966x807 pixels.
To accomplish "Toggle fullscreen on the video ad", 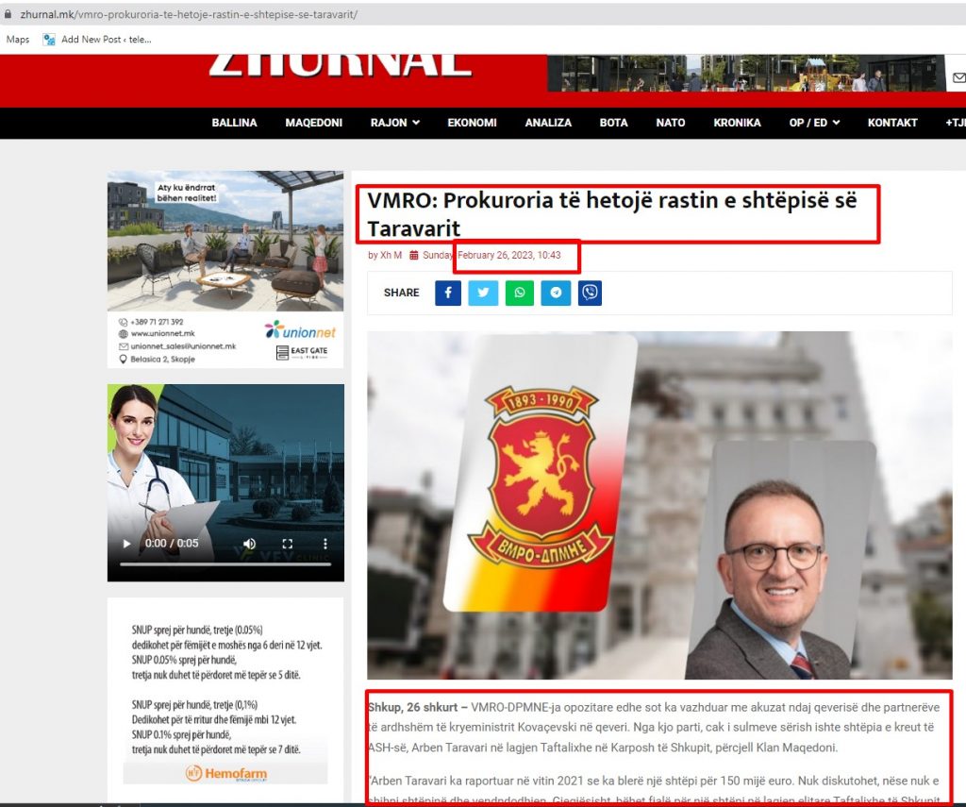I will click(287, 543).
